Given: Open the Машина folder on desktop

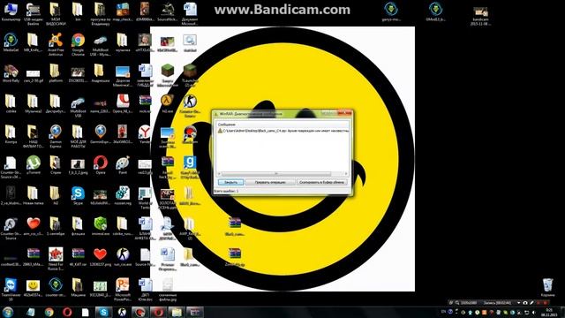Looking at the screenshot, I should pyautogui.click(x=78, y=287).
